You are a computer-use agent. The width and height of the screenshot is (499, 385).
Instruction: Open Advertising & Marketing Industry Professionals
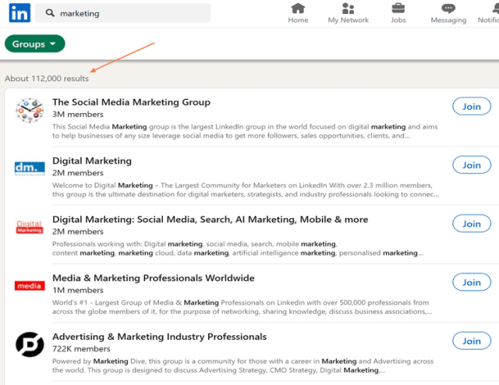tap(159, 337)
